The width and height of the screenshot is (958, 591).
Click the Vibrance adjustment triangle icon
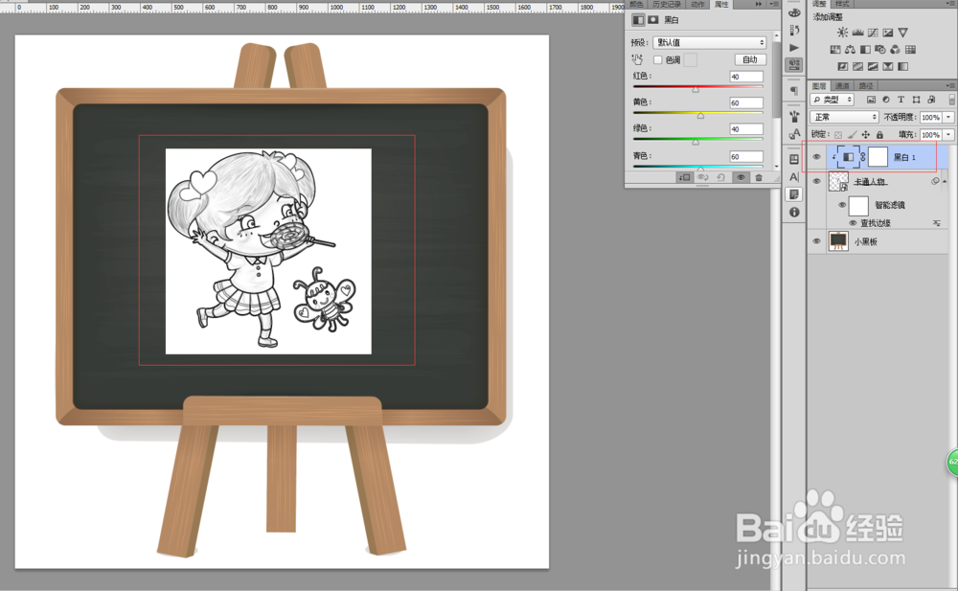click(903, 33)
